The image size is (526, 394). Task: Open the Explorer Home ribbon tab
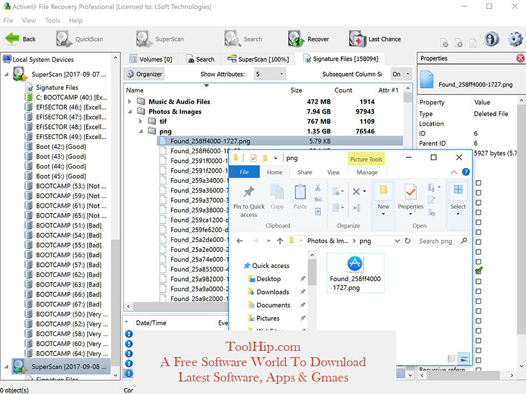tap(275, 172)
